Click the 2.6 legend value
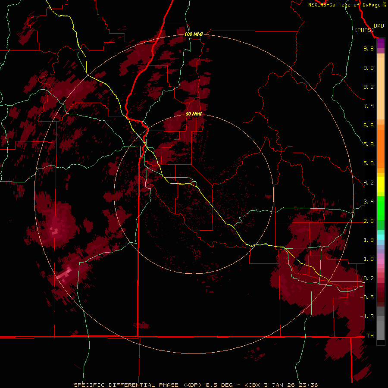The image size is (388, 388). click(x=369, y=221)
